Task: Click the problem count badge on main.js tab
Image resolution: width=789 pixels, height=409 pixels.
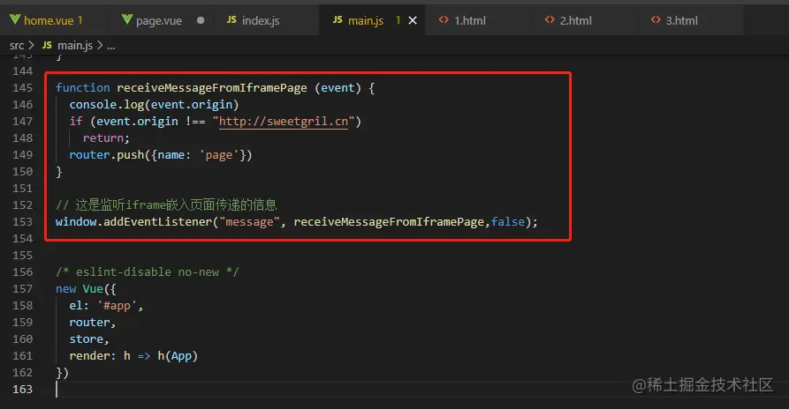Action: pos(398,20)
